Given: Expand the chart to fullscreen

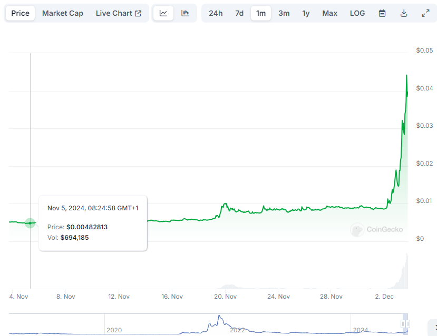Looking at the screenshot, I should pyautogui.click(x=425, y=13).
